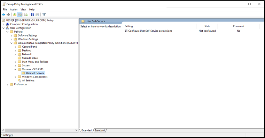
Task: Click the folder icon in User Self-Service header
Action: 83,21
